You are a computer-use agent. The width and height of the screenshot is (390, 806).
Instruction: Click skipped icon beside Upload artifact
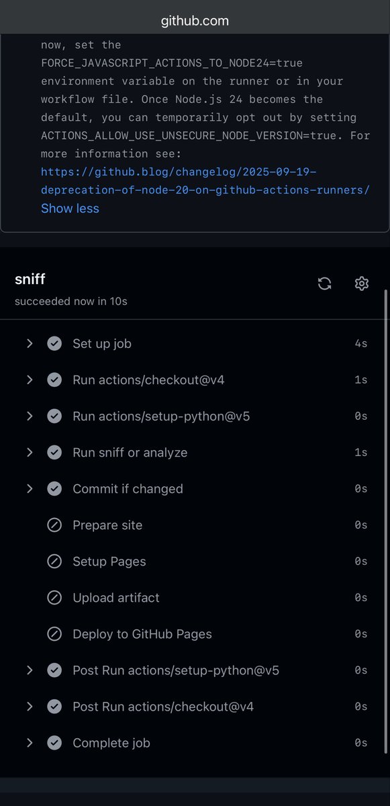(x=54, y=598)
